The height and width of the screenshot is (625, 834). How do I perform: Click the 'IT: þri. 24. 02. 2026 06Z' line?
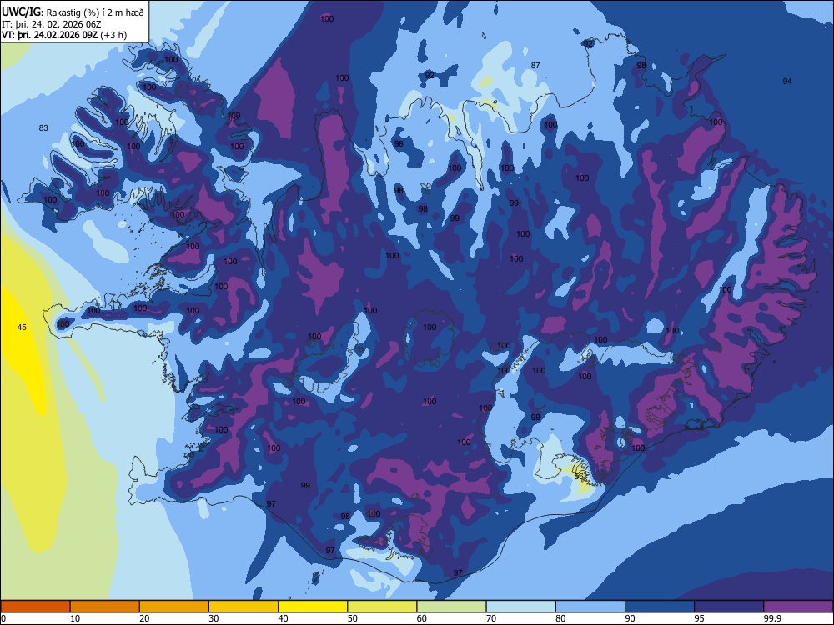52,24
